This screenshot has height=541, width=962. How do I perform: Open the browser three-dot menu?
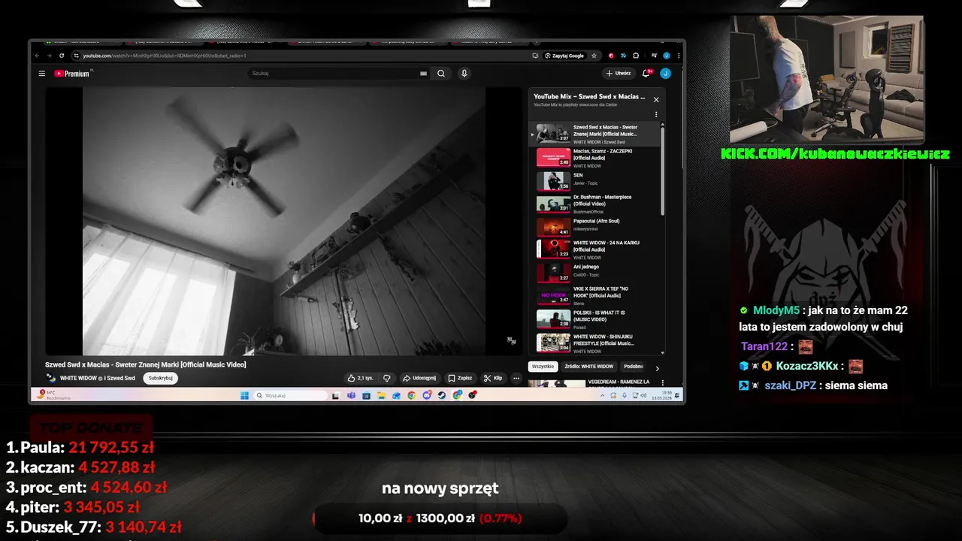[x=679, y=56]
